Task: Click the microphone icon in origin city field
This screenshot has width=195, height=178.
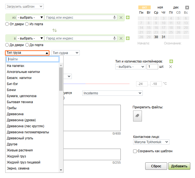Action: 115,18
